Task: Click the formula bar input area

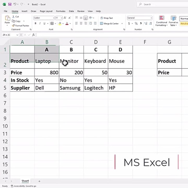Action: click(x=112, y=35)
